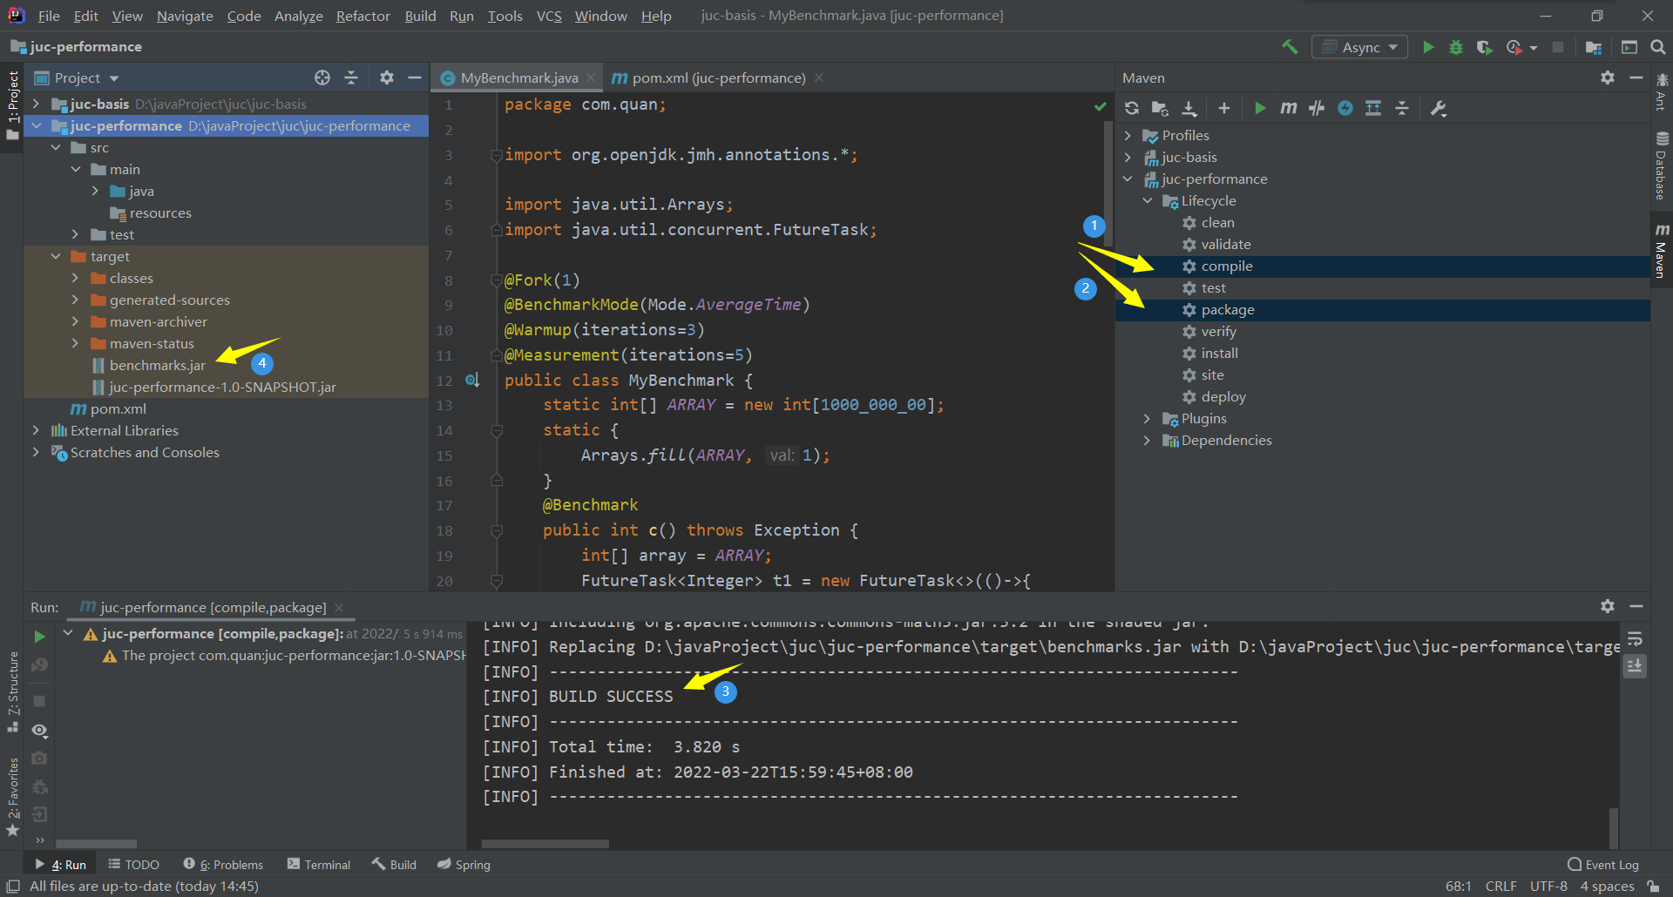
Task: Open Search Everywhere magnifier icon
Action: pyautogui.click(x=1658, y=47)
